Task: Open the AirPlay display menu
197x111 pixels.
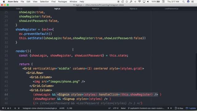Action: [144, 2]
